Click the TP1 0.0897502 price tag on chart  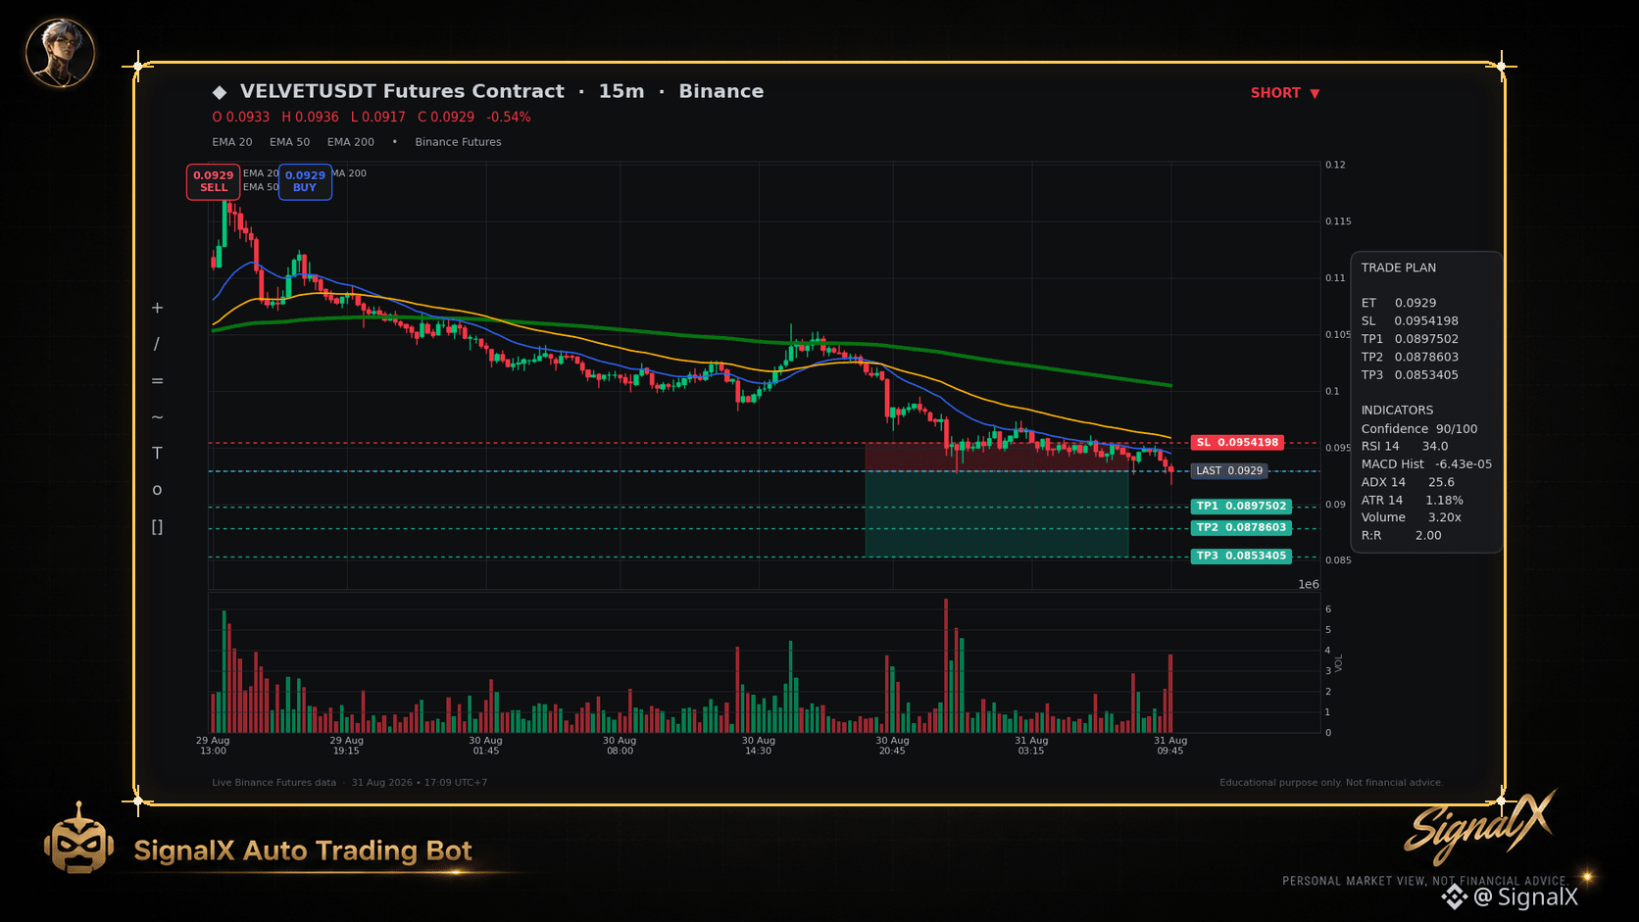pos(1241,507)
